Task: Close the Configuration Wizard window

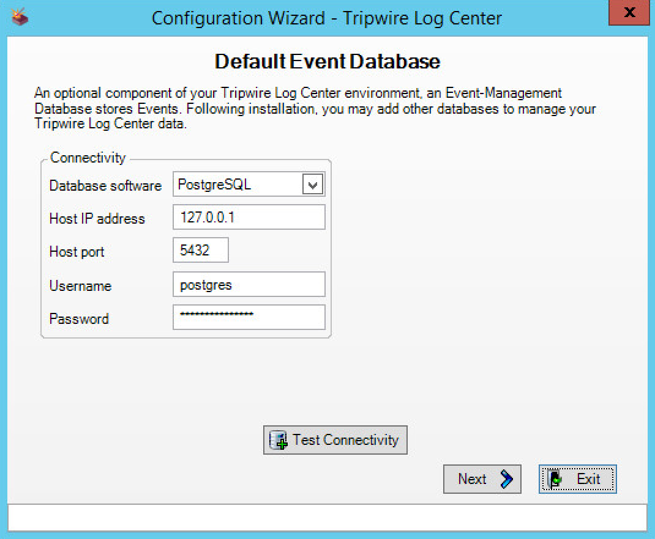Action: (x=629, y=12)
